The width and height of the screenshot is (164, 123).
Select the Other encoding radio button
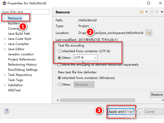tap(59, 58)
